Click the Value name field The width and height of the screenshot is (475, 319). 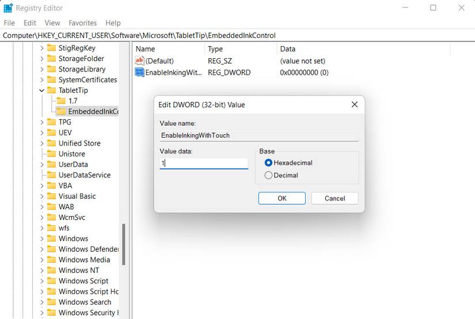coord(259,135)
